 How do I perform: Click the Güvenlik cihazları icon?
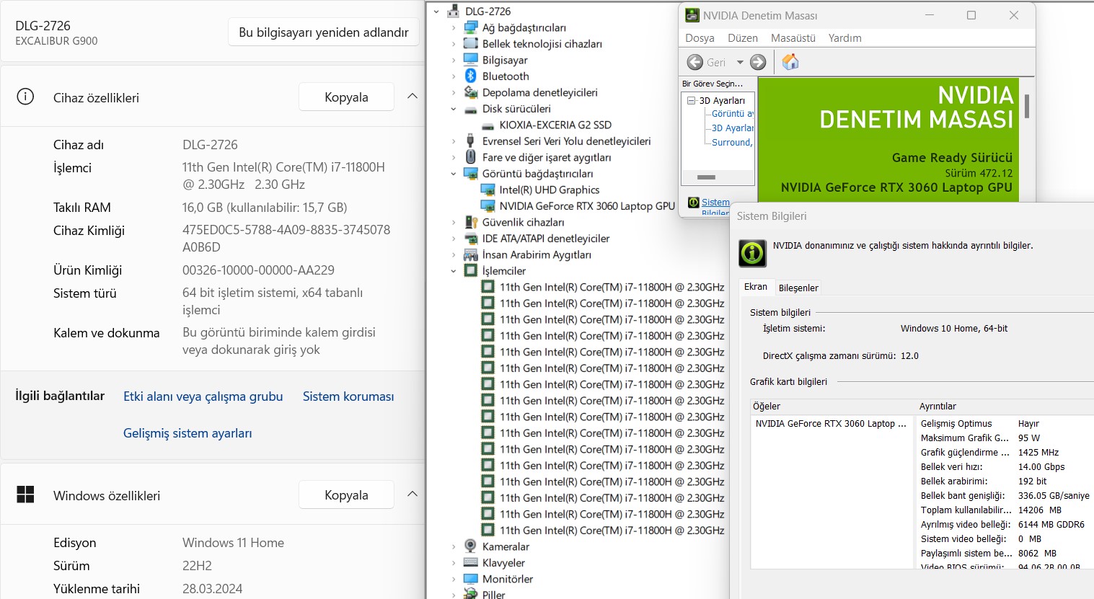[471, 222]
